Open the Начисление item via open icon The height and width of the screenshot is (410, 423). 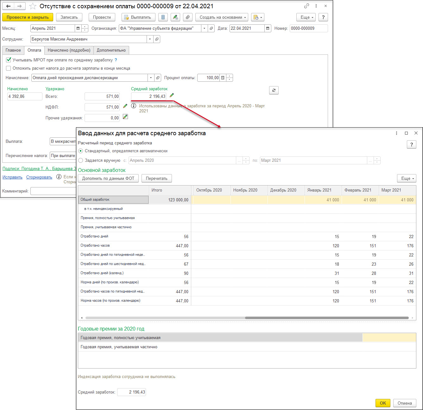(x=158, y=78)
